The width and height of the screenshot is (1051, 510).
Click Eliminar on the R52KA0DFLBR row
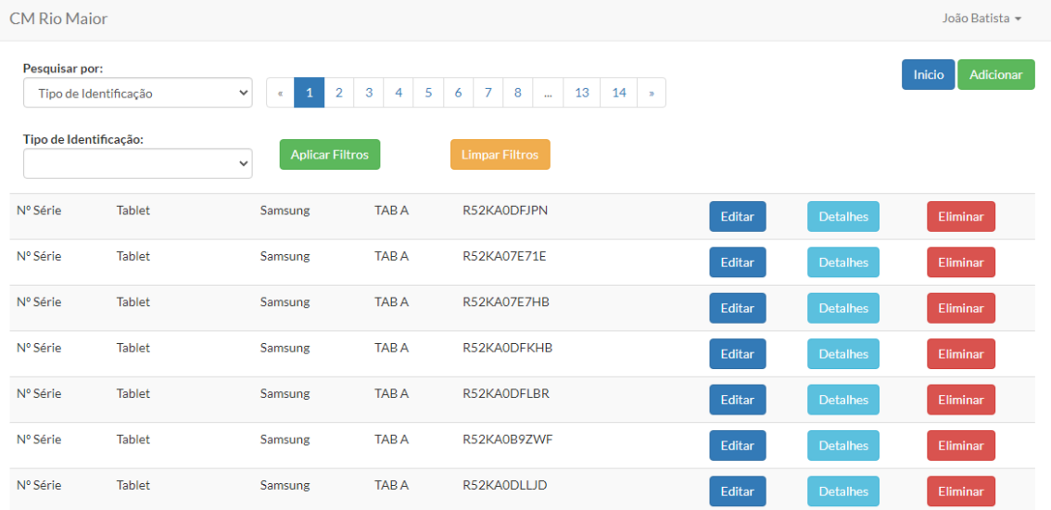960,400
